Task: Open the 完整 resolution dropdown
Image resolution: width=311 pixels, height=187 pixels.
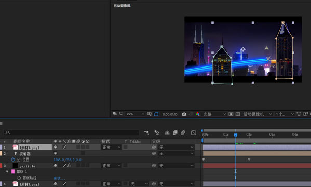Action: pyautogui.click(x=214, y=114)
